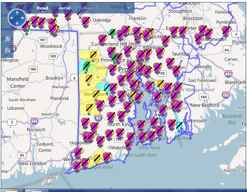Image resolution: width=247 pixels, height=192 pixels.
Task: Click the New Bedford map label
Action: click(205, 105)
